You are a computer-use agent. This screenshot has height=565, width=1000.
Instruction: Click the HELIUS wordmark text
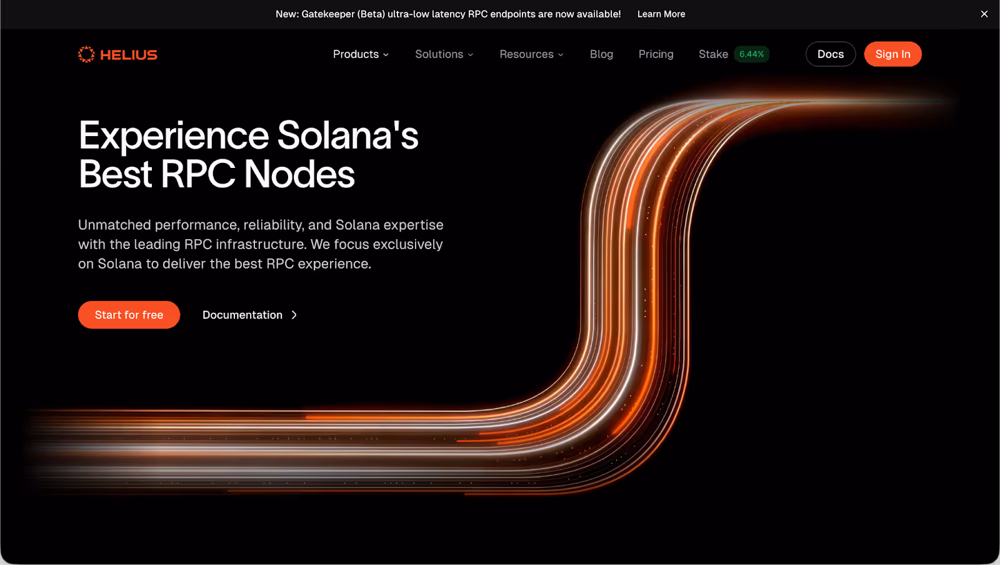coord(129,55)
